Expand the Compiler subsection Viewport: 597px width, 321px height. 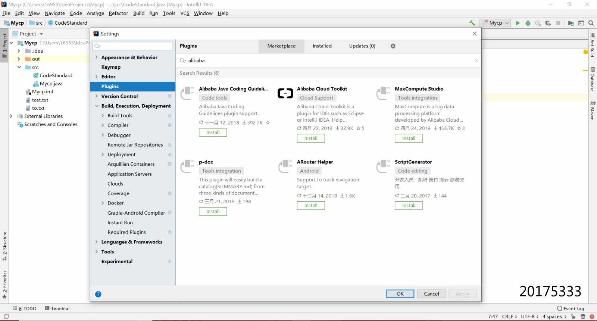103,125
